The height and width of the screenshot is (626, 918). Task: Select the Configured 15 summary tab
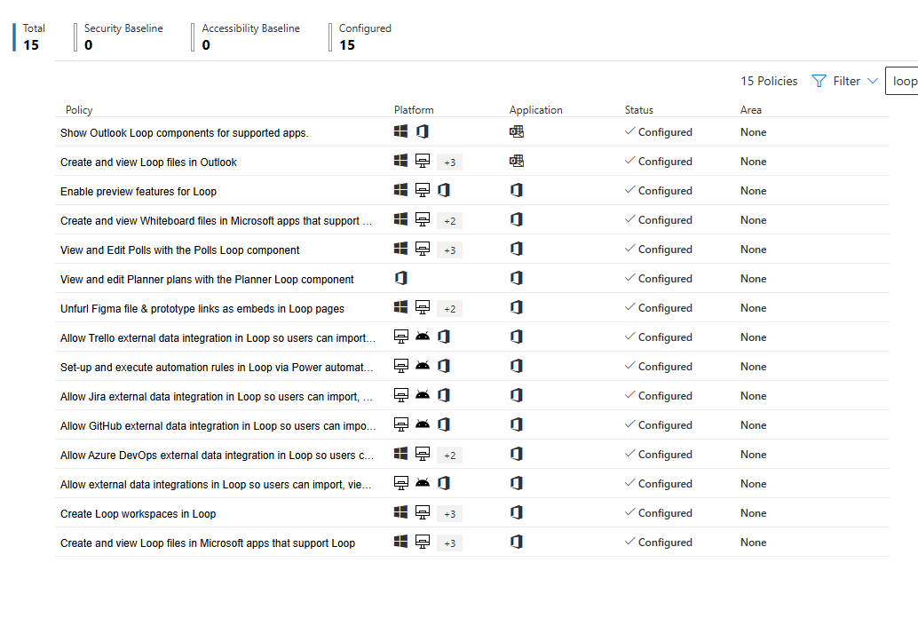(360, 37)
